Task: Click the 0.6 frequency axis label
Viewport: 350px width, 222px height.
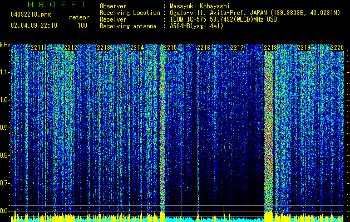Action: [5, 211]
